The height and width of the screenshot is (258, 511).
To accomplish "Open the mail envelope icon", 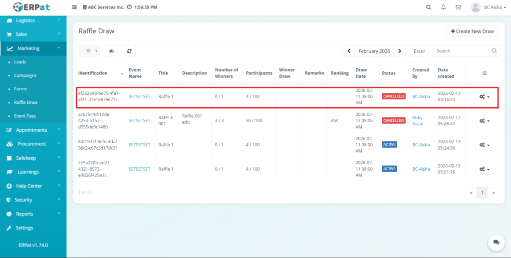I will point(458,7).
